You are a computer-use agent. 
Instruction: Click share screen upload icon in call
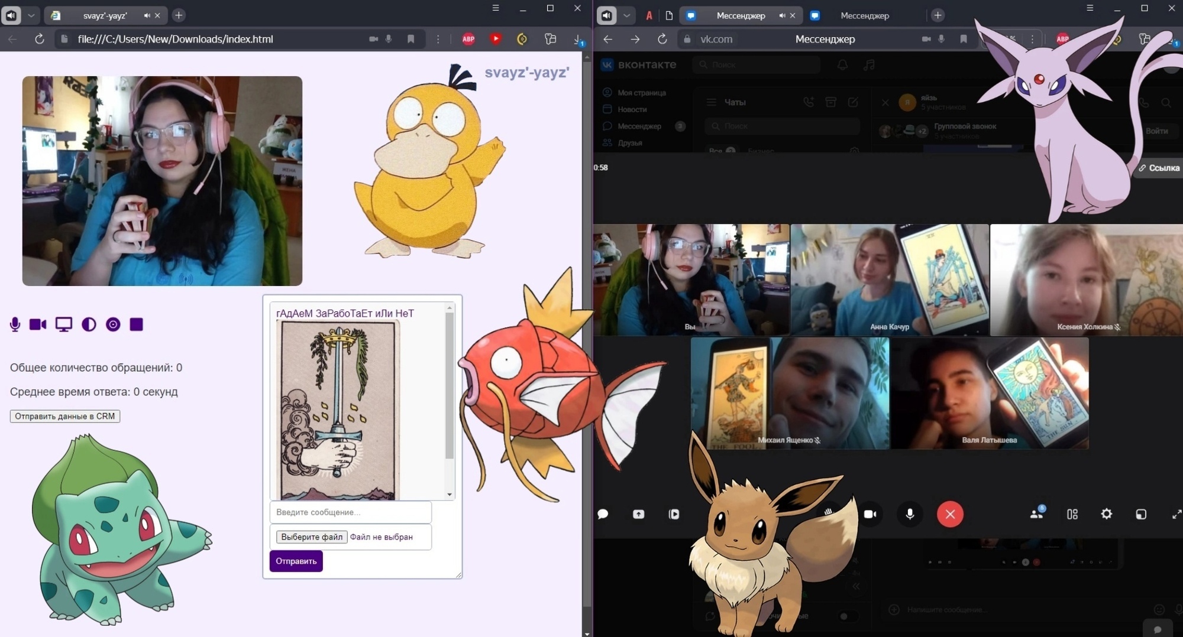pos(638,514)
